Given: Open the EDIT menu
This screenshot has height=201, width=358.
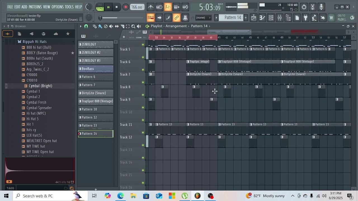Looking at the screenshot, I should tap(17, 7).
